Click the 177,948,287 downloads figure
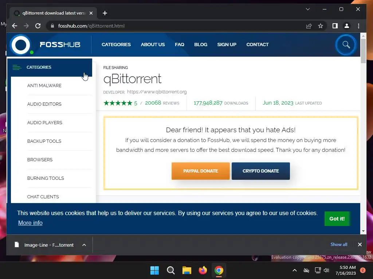Viewport: 373px width, 279px height. click(208, 103)
